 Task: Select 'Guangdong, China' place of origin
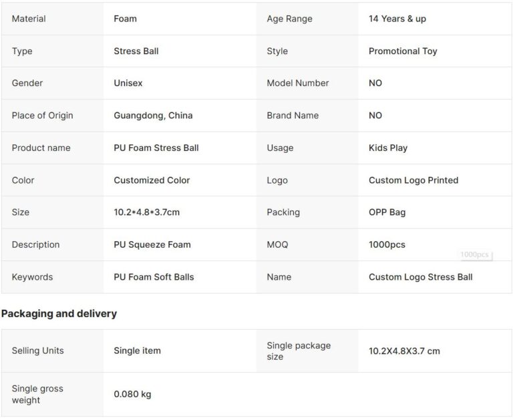(153, 116)
